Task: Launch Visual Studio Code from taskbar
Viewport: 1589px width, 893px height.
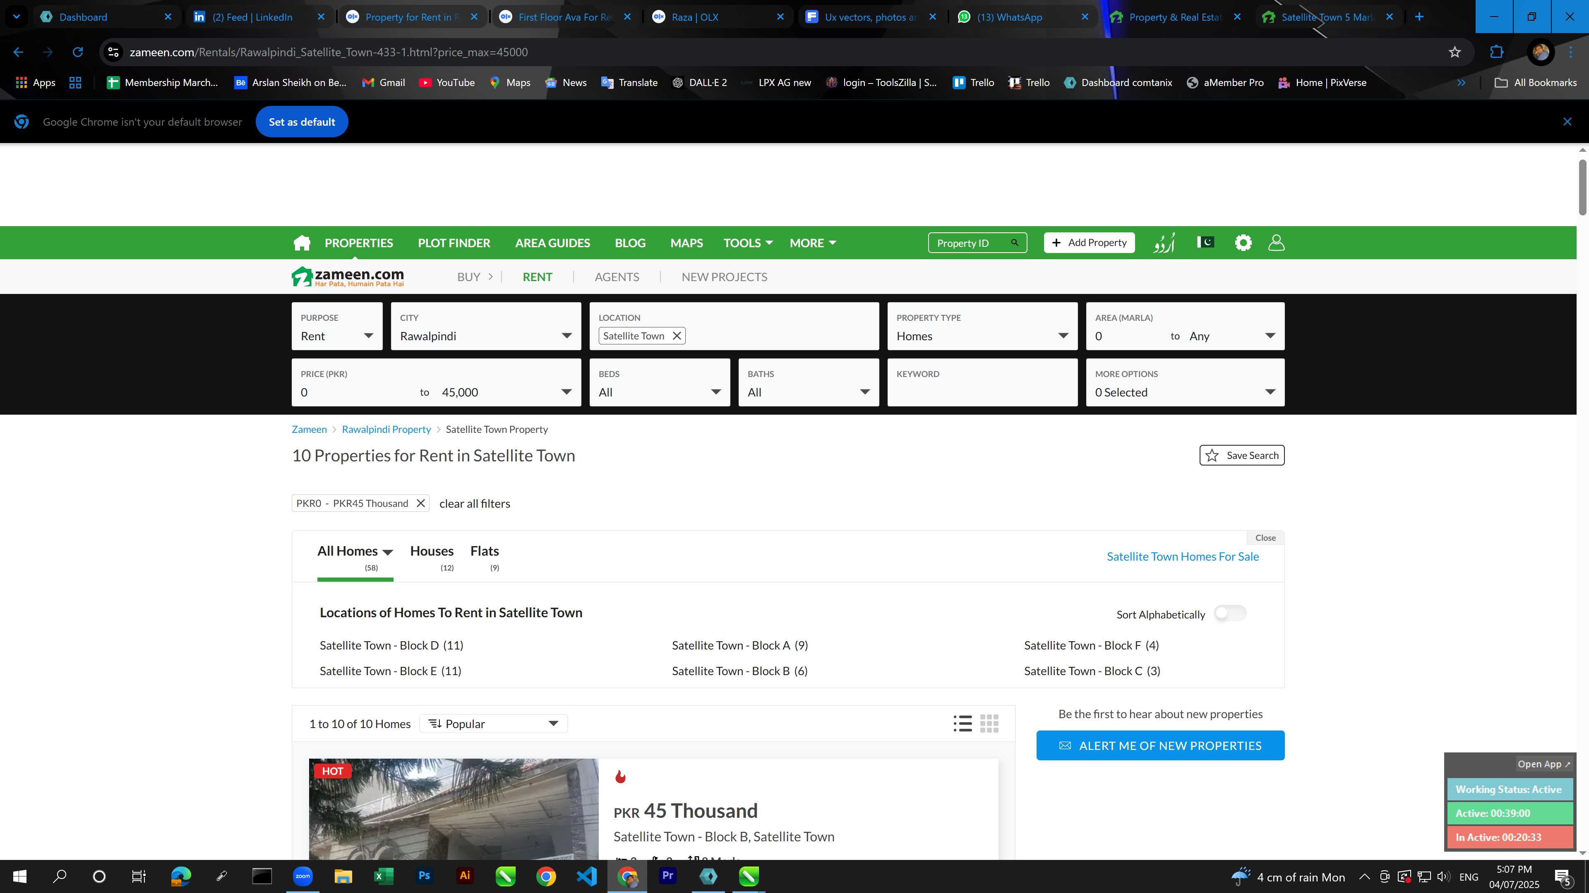Action: [x=587, y=876]
